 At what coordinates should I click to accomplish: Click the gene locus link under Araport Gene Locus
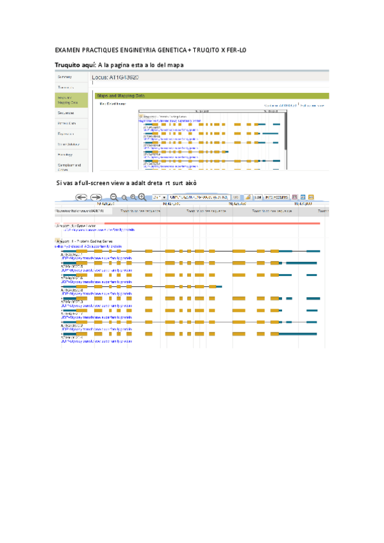[x=99, y=230]
